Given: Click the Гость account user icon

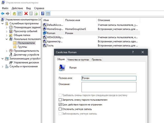Looking at the screenshot, I should pyautogui.click(x=45, y=46).
